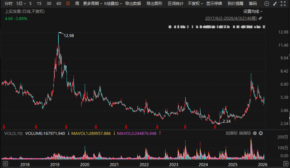
Task: Click the 导出数据 export data button
Action: (133, 4)
